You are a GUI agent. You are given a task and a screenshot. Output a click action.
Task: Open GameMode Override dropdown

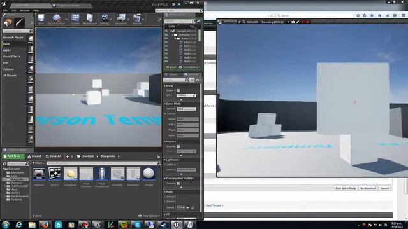[186, 109]
